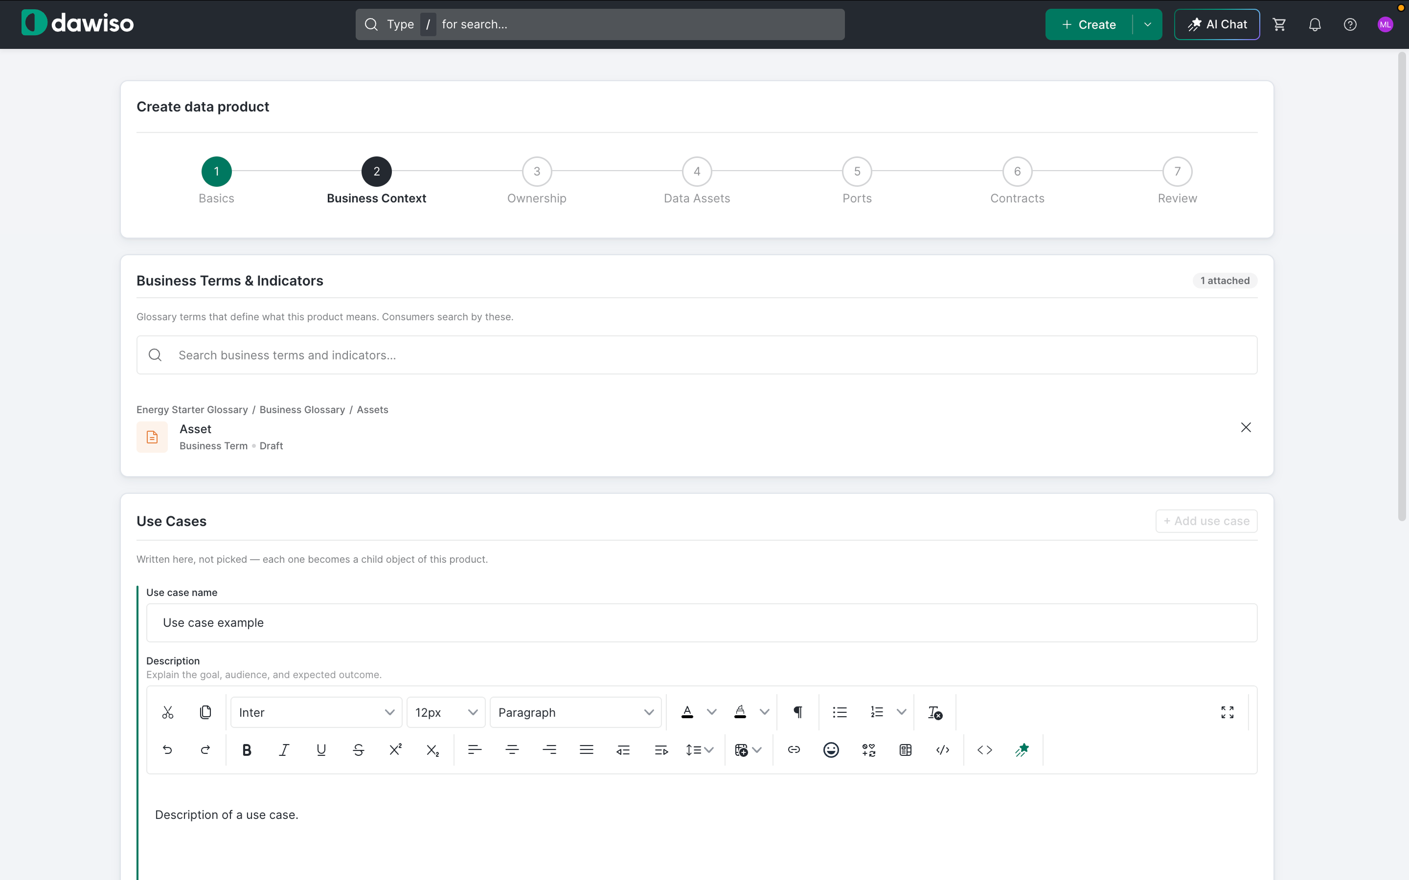
Task: Insert a link via the link icon
Action: (x=794, y=749)
